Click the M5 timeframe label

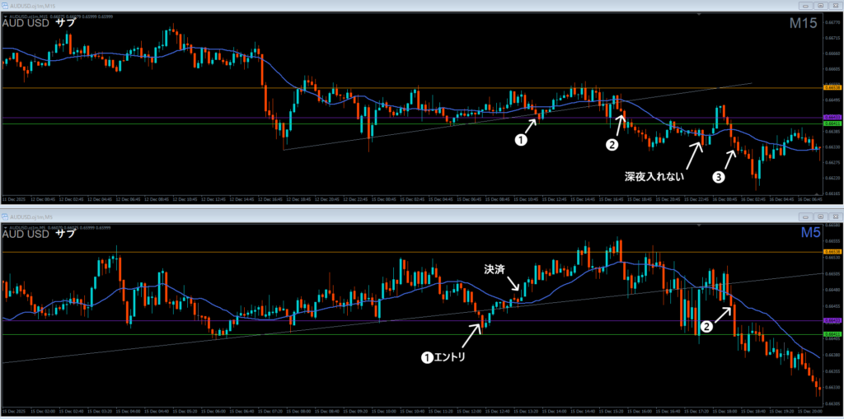811,234
